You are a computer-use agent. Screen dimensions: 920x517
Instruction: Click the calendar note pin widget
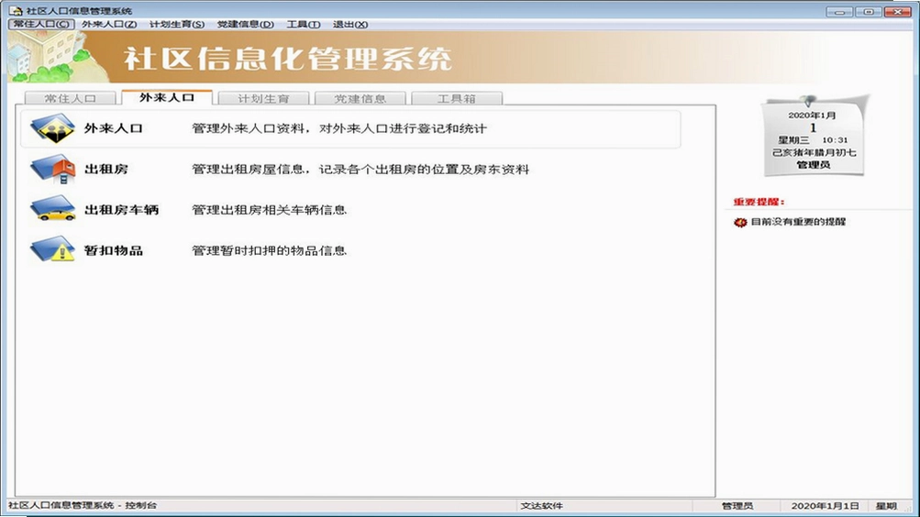(814, 136)
